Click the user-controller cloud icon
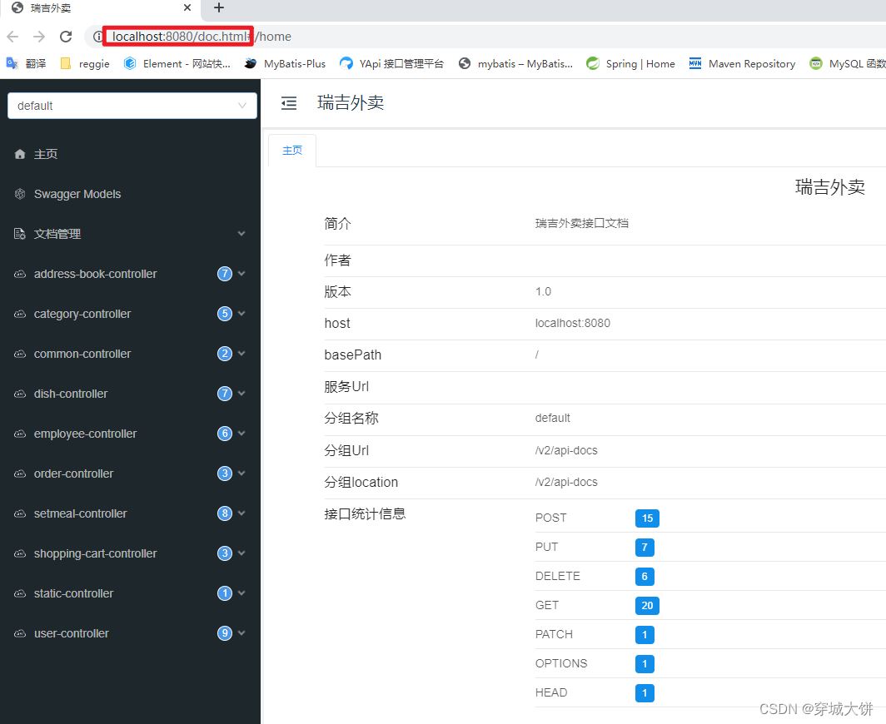886x724 pixels. coord(20,633)
